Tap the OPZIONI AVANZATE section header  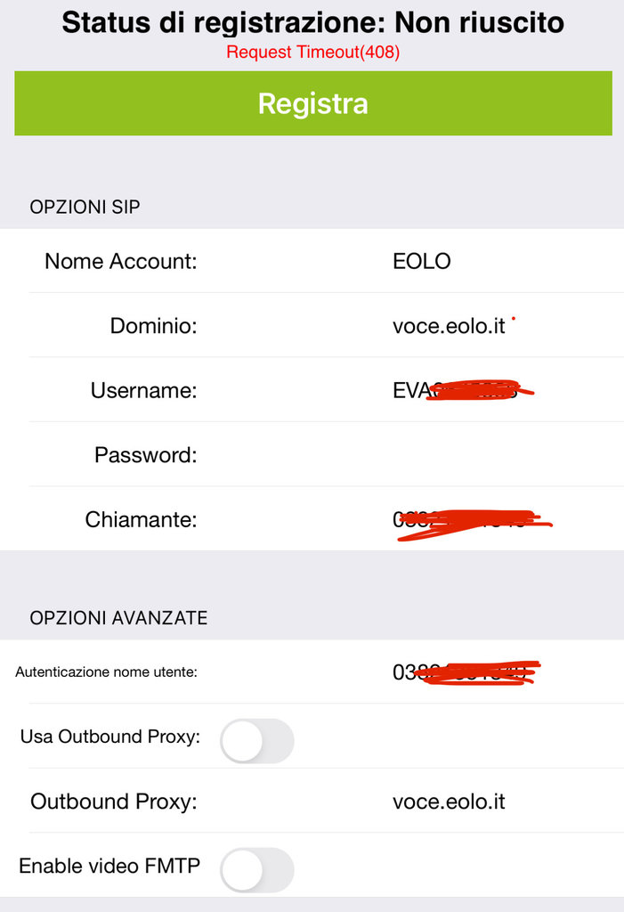click(118, 617)
